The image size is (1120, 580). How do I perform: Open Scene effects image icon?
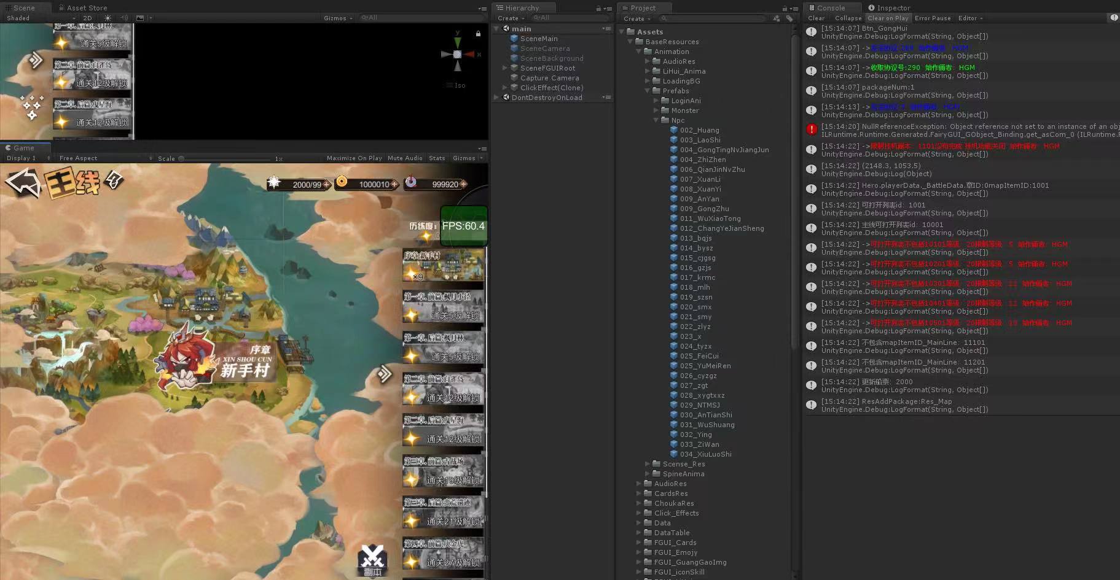140,18
